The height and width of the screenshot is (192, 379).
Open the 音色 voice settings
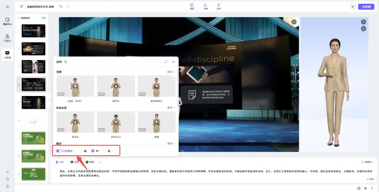[218, 7]
